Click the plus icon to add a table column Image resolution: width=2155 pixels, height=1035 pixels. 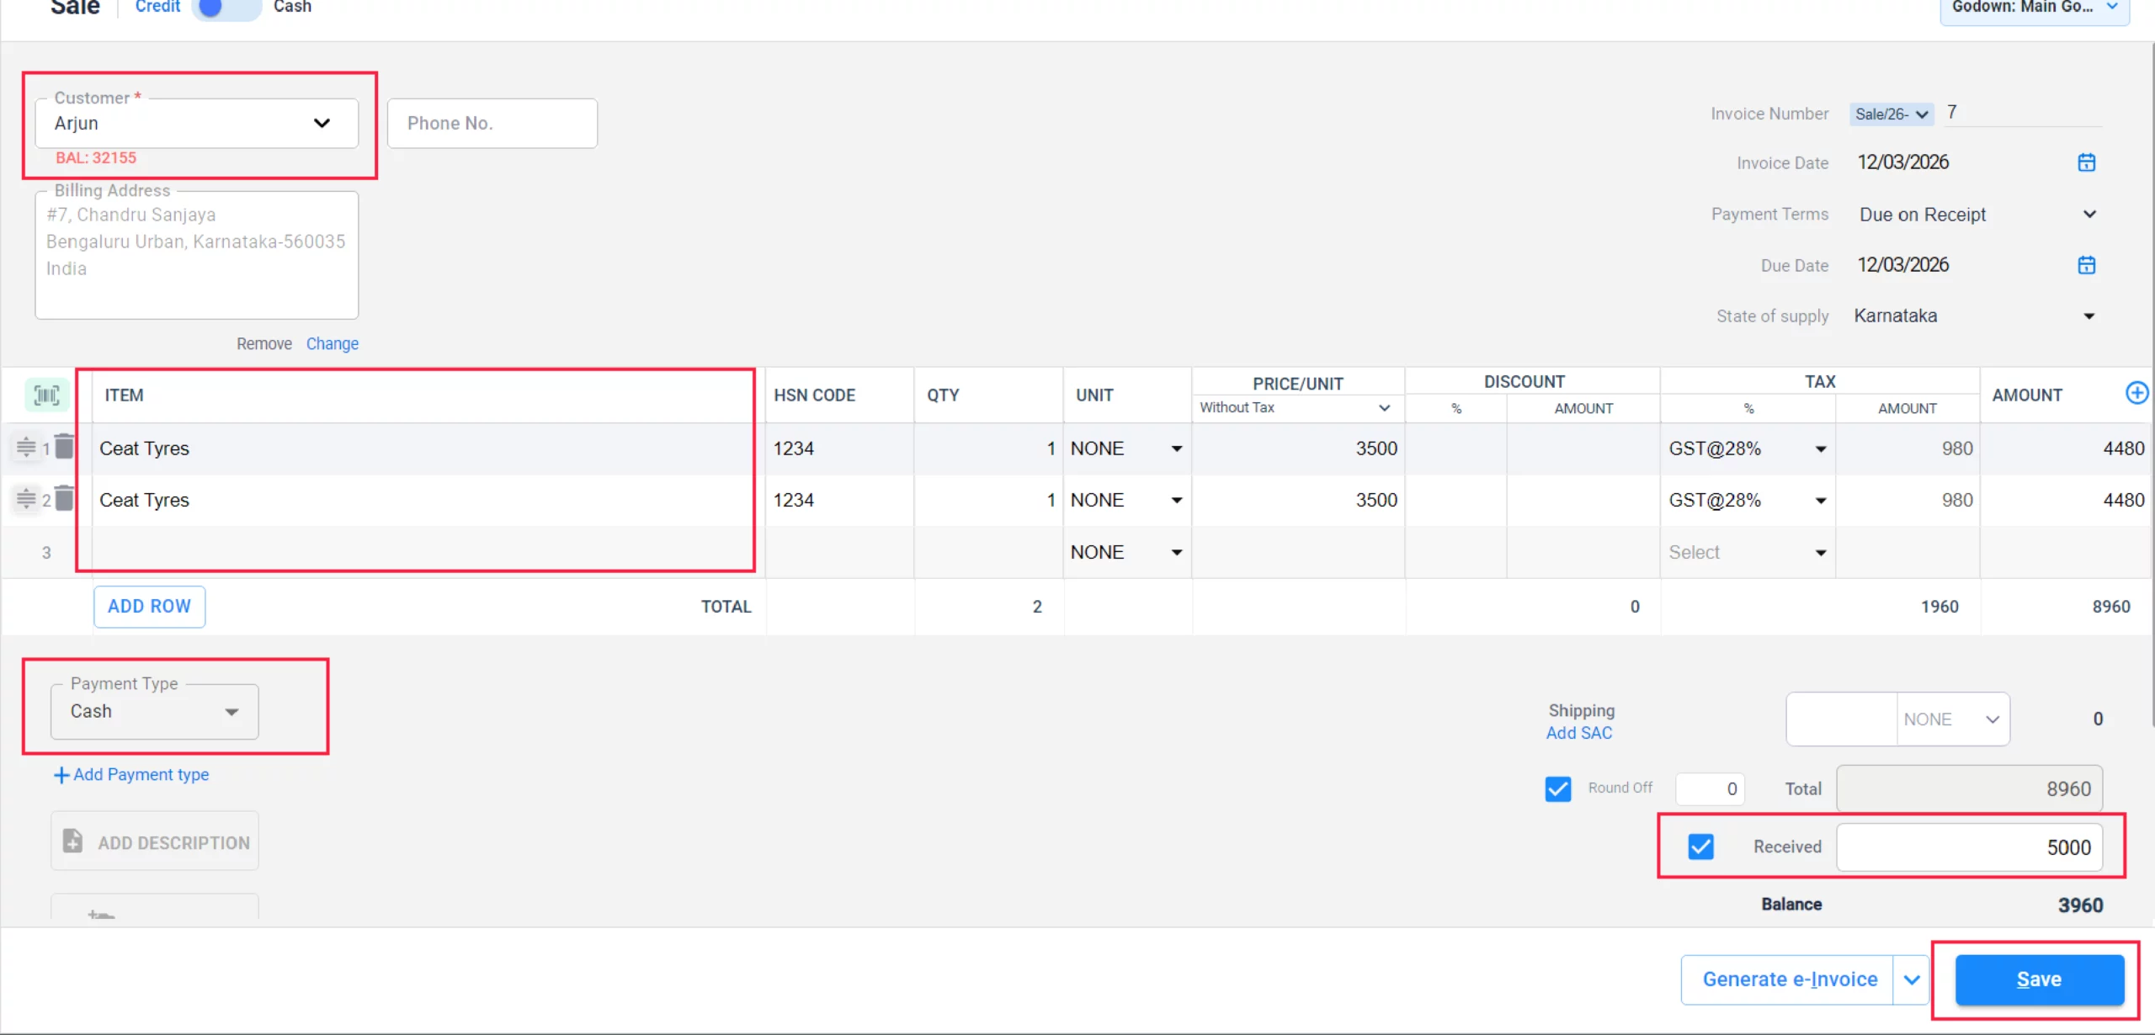(2137, 391)
